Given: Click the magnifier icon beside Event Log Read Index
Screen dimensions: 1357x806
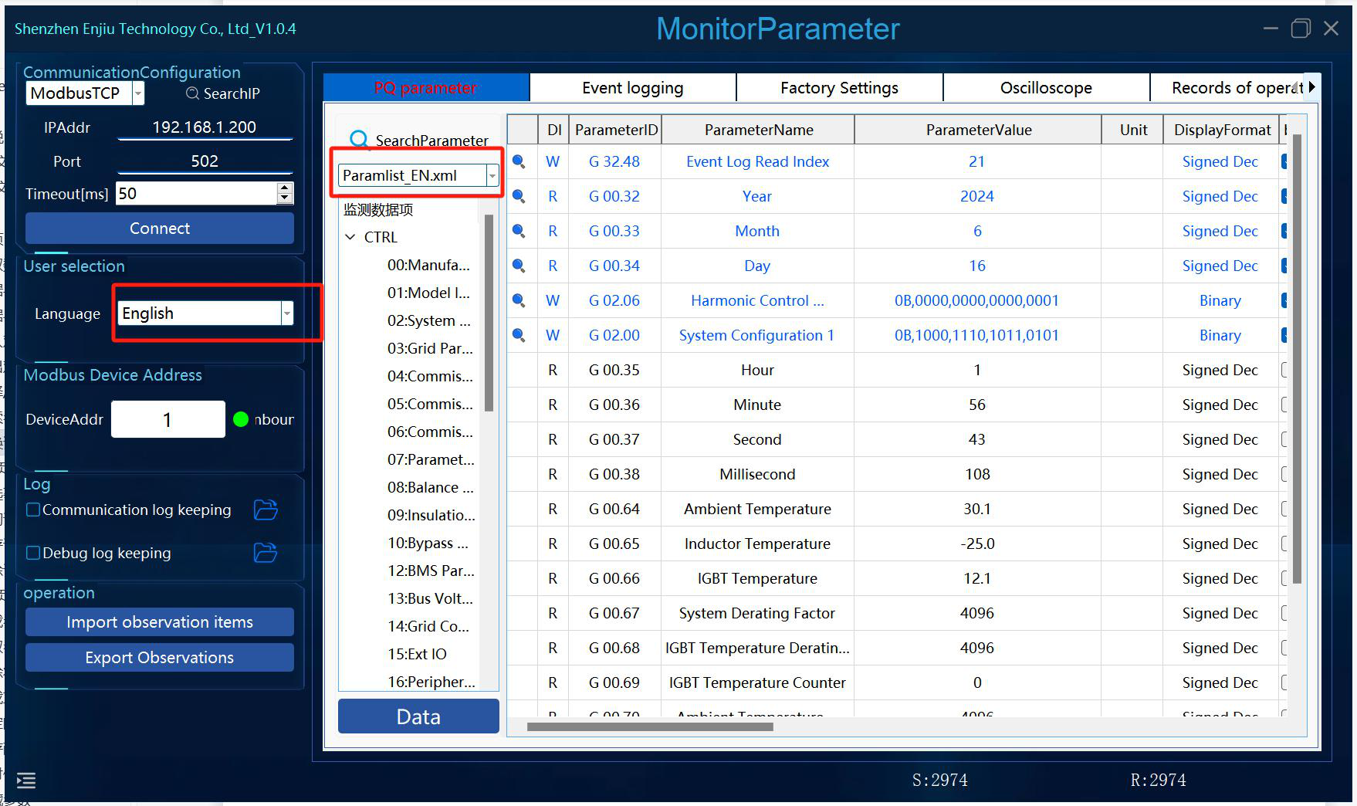Looking at the screenshot, I should pos(519,161).
